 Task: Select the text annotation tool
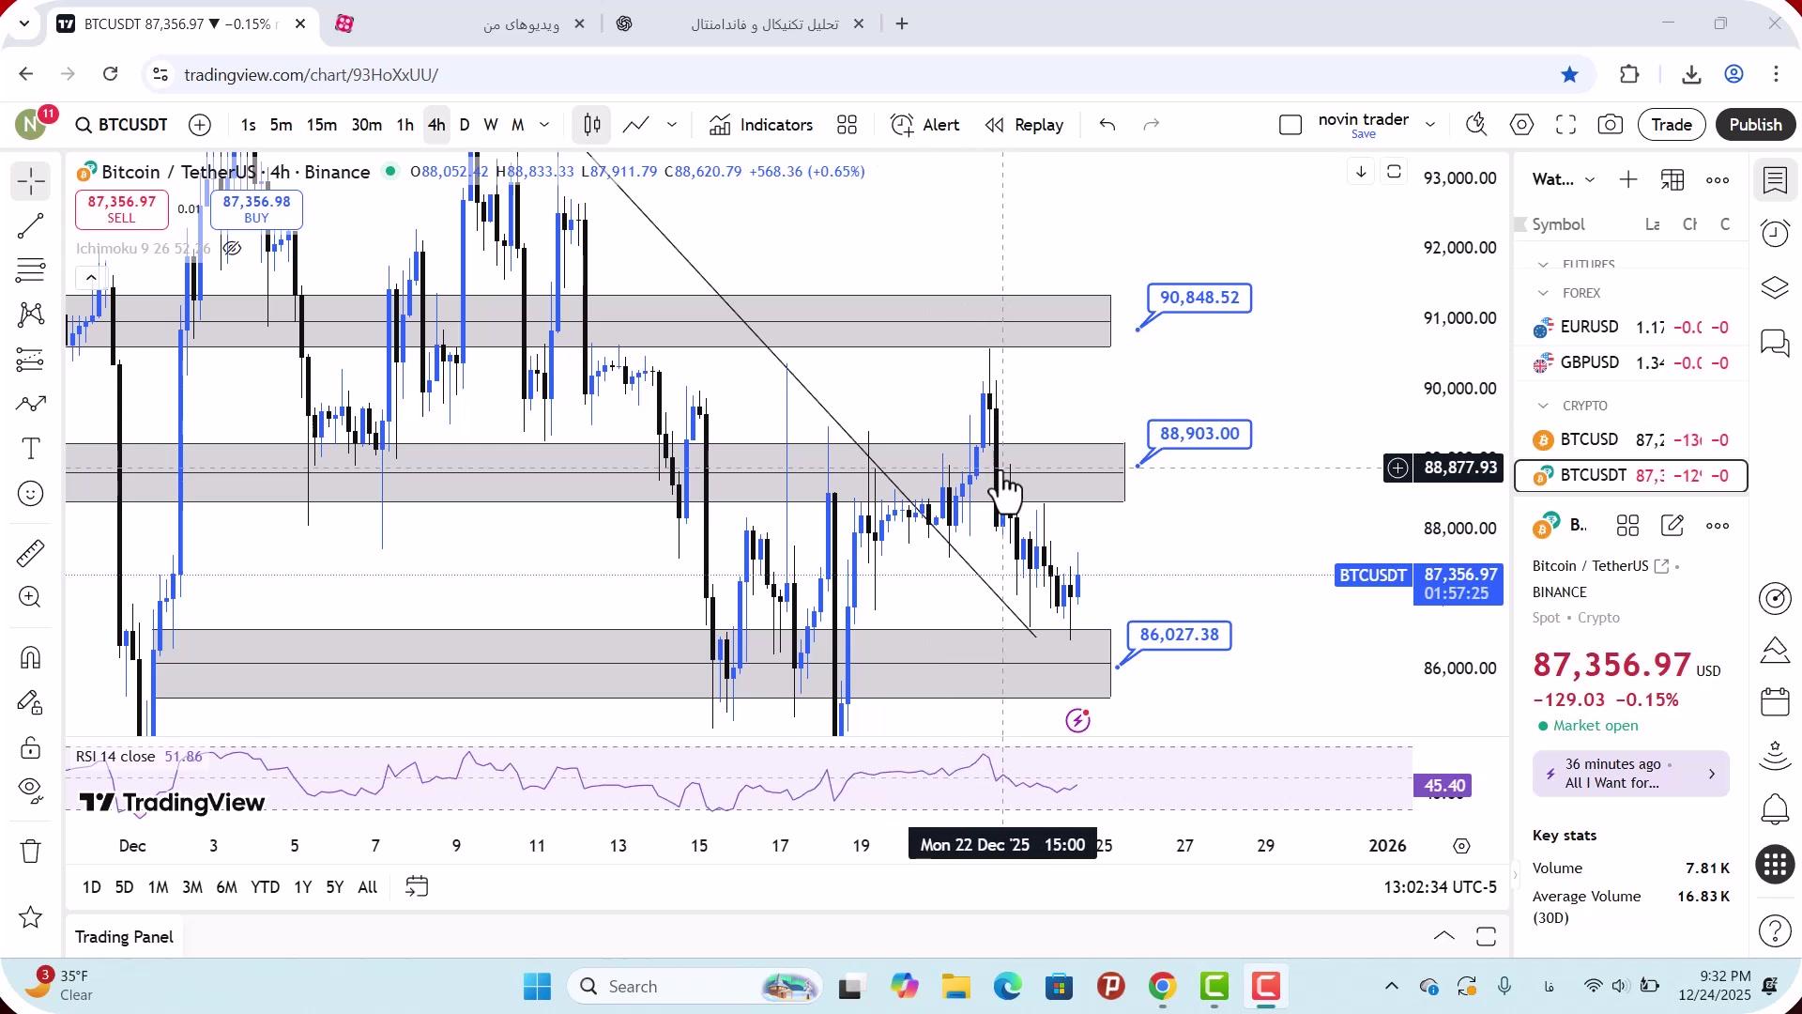click(31, 449)
